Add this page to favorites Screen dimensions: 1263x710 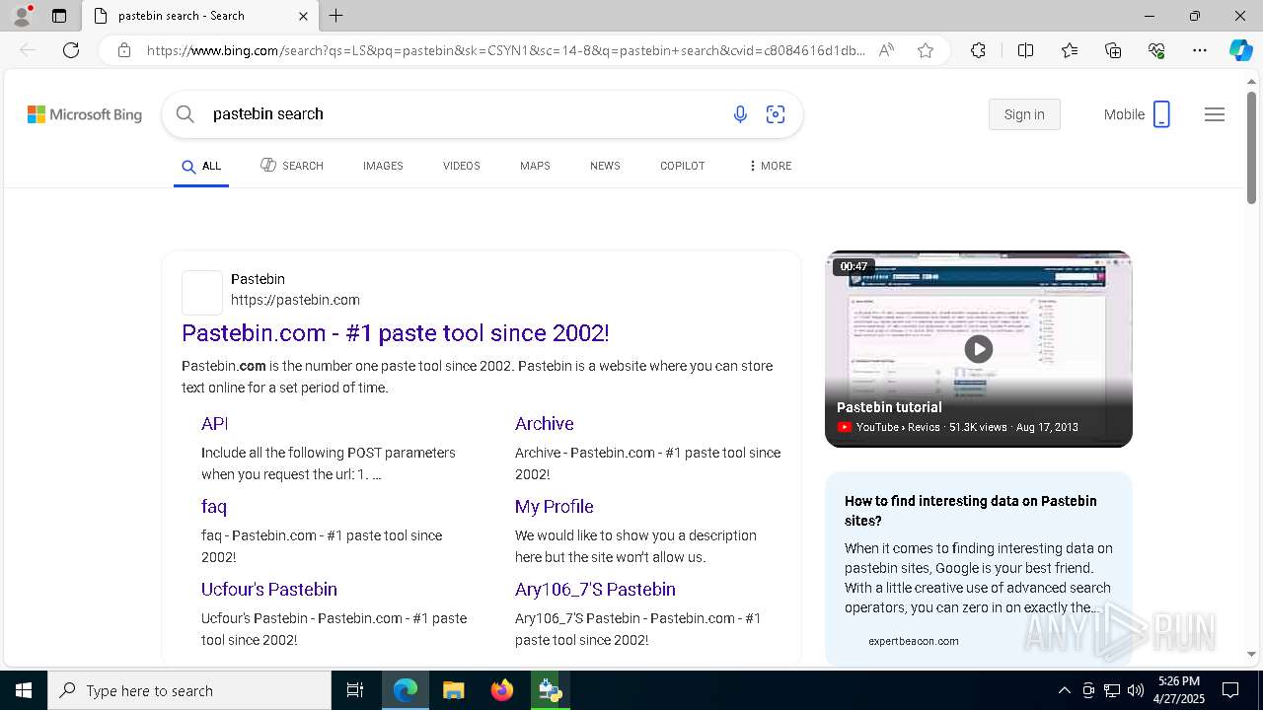point(926,50)
